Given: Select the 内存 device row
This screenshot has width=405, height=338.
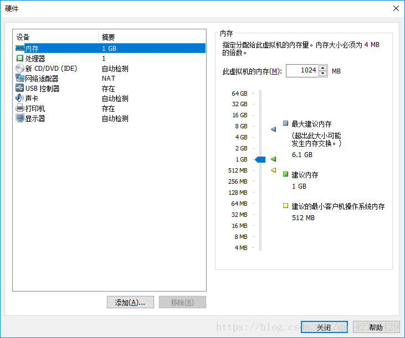Looking at the screenshot, I should [x=110, y=48].
